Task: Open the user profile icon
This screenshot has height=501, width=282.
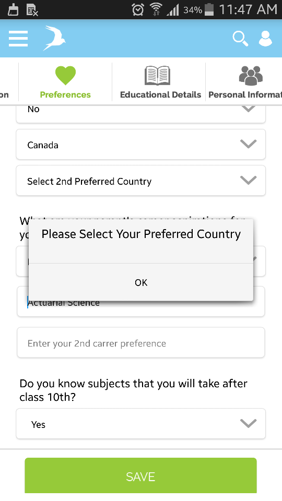Action: pyautogui.click(x=265, y=39)
